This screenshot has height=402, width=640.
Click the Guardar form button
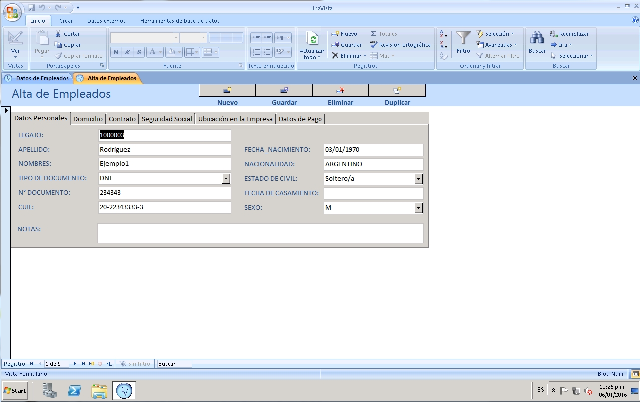click(284, 90)
